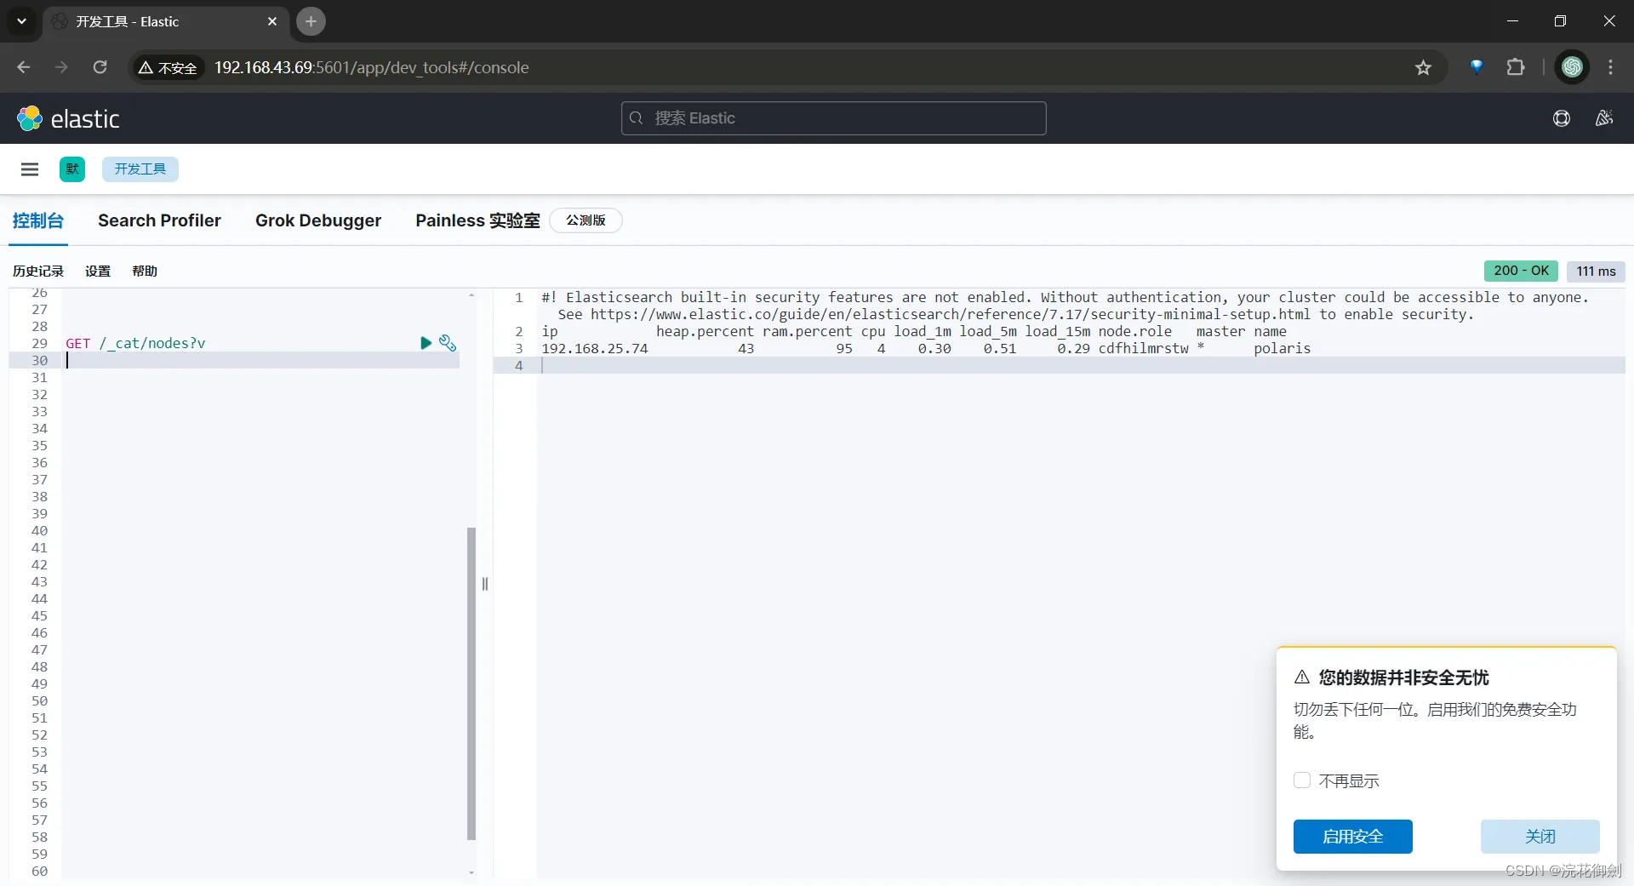Switch to Painless 实验室 tab
1634x886 pixels.
click(x=477, y=220)
